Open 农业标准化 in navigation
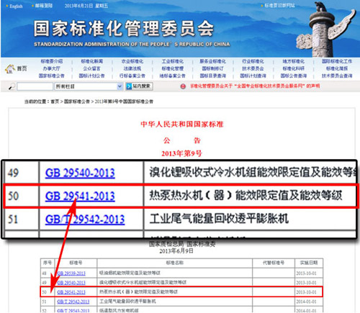The height and width of the screenshot is (313, 360). (132, 61)
